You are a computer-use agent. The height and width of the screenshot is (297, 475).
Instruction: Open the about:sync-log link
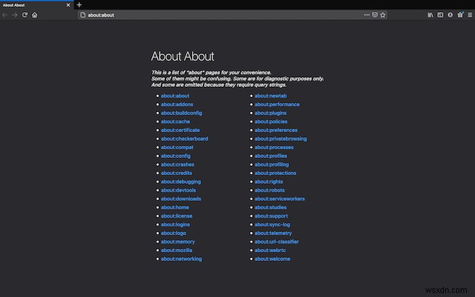click(x=272, y=224)
